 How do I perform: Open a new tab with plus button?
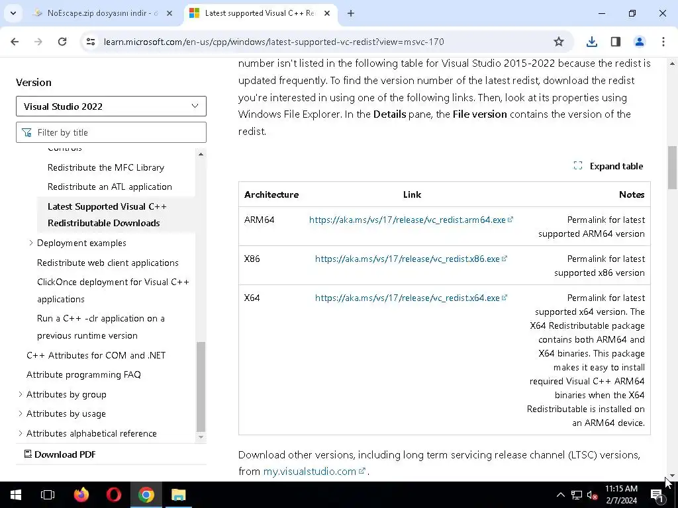351,13
